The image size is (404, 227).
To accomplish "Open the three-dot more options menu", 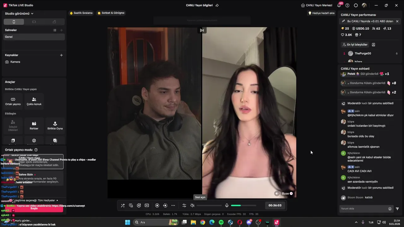I will pos(173,206).
